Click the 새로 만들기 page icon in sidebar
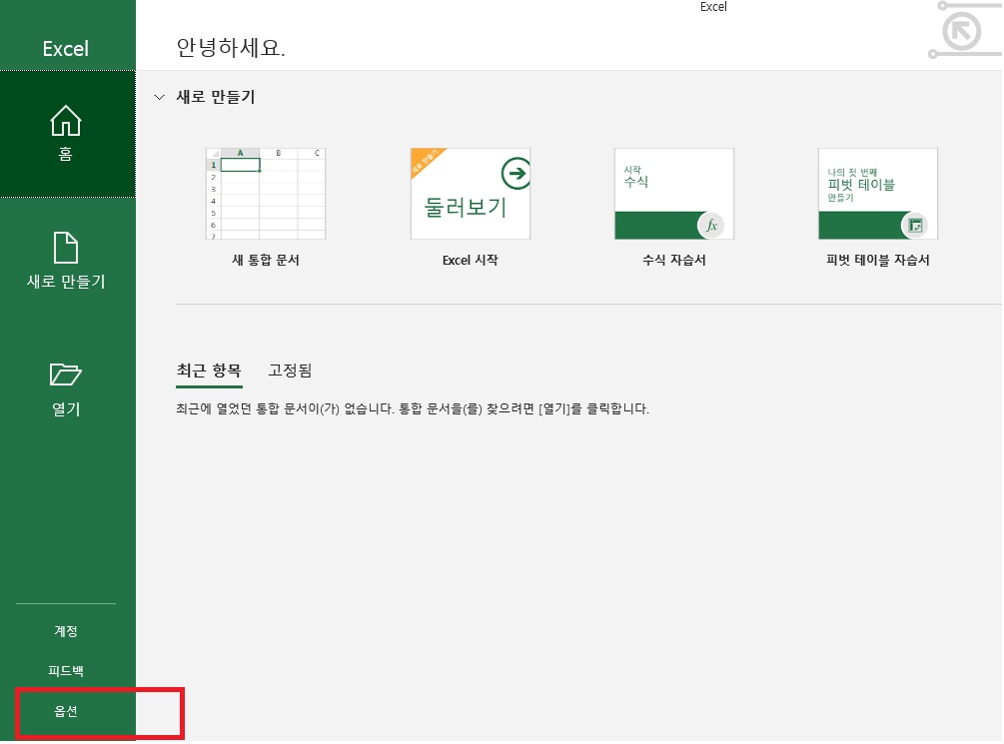The height and width of the screenshot is (744, 1004). [65, 248]
